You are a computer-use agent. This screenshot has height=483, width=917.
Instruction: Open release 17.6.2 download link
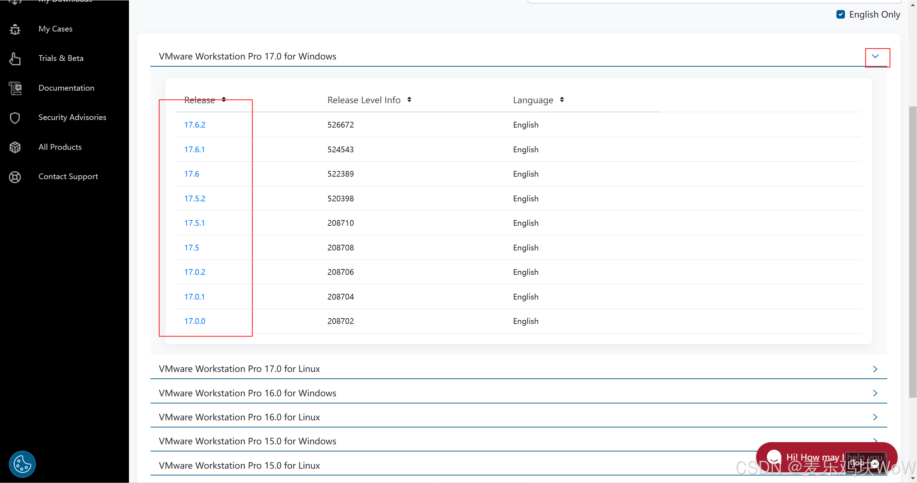195,125
